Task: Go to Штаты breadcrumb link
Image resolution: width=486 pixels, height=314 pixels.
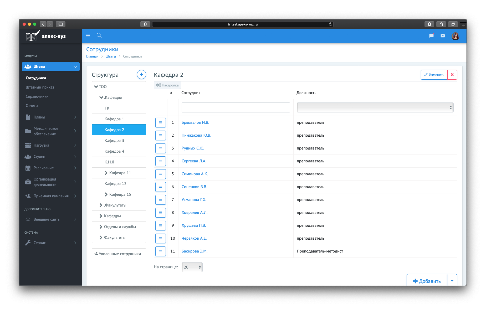Action: click(x=111, y=56)
